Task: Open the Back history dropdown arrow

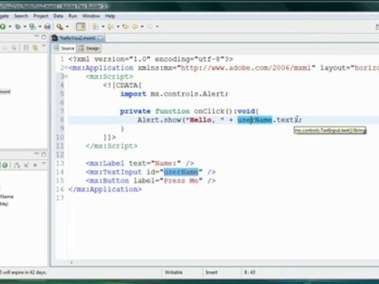Action: pos(142,26)
